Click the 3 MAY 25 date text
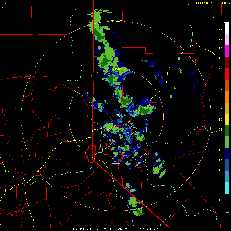The width and height of the screenshot is (231, 231). [139, 229]
